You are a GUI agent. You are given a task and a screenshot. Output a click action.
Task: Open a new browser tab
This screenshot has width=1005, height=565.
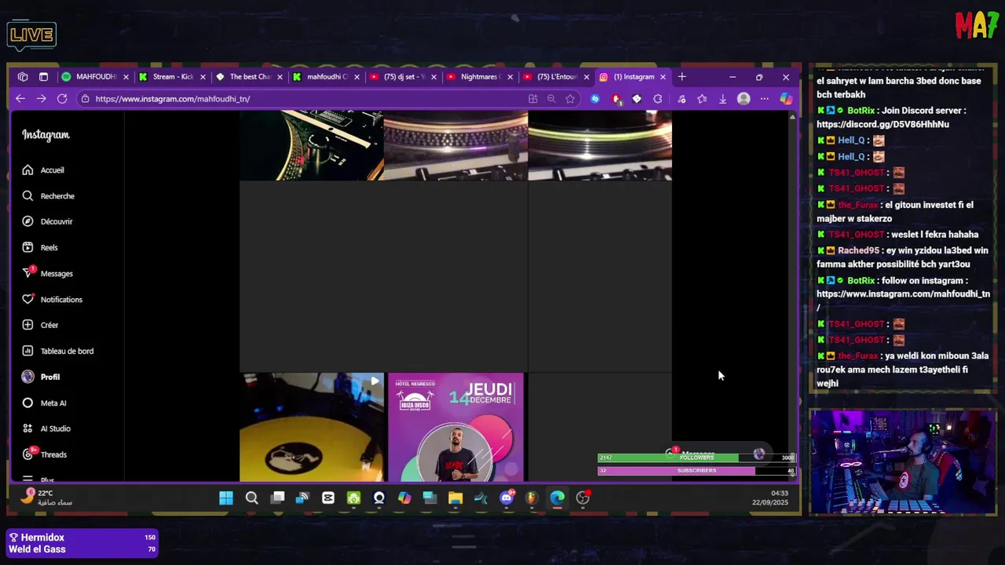tap(682, 77)
